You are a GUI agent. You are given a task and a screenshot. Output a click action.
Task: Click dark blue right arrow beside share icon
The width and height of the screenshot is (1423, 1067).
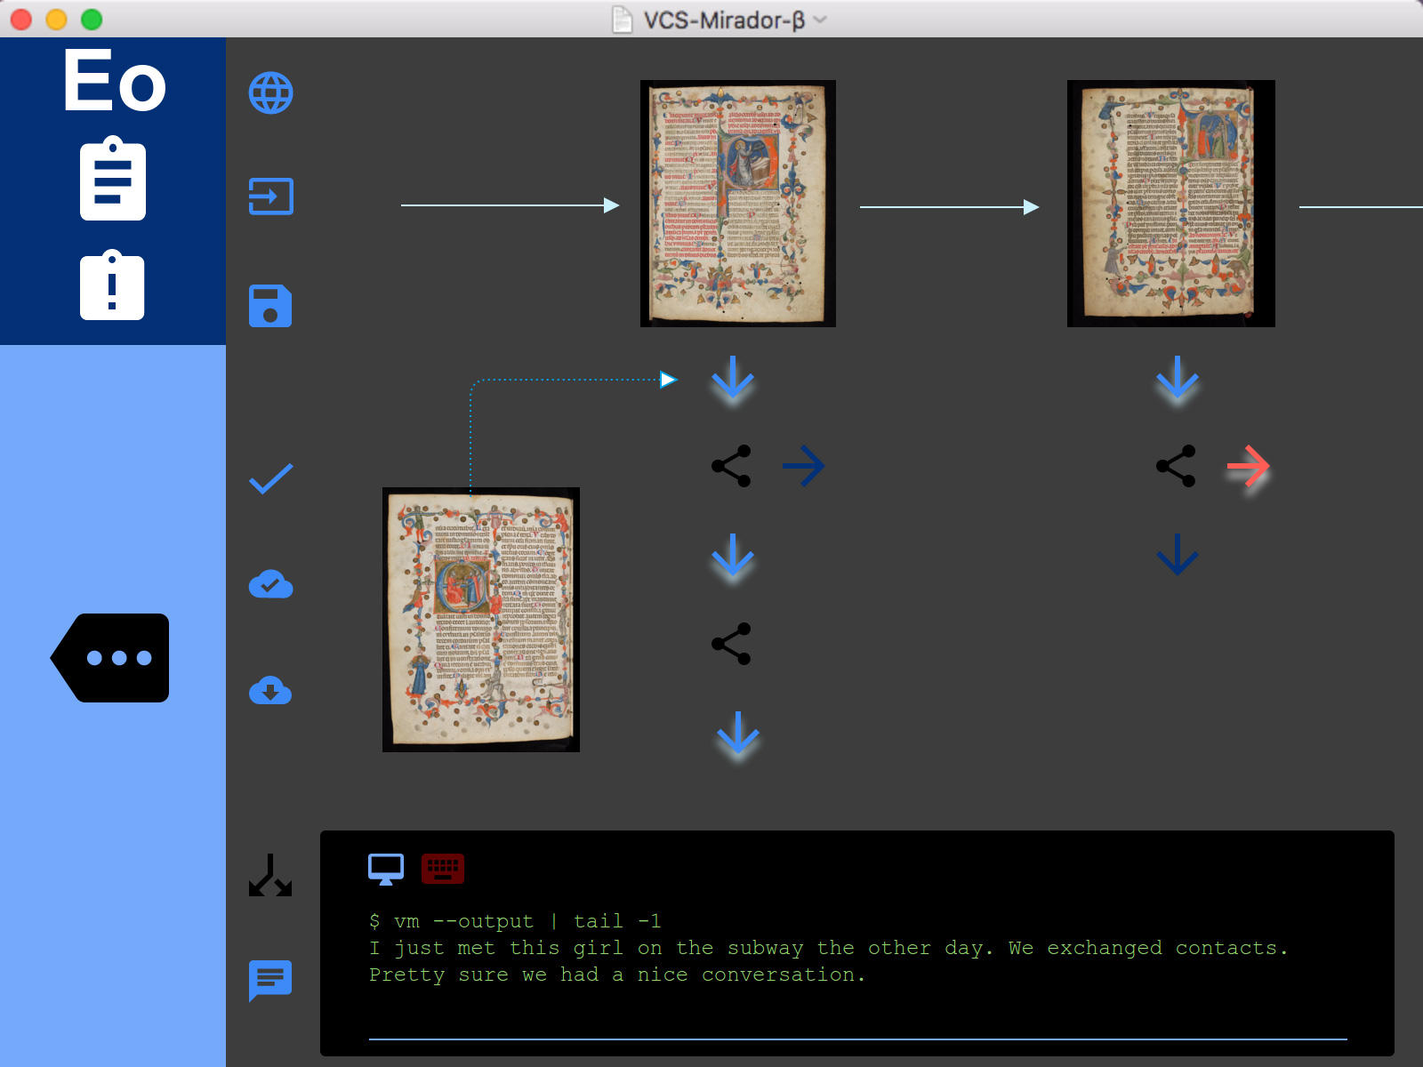(x=803, y=466)
